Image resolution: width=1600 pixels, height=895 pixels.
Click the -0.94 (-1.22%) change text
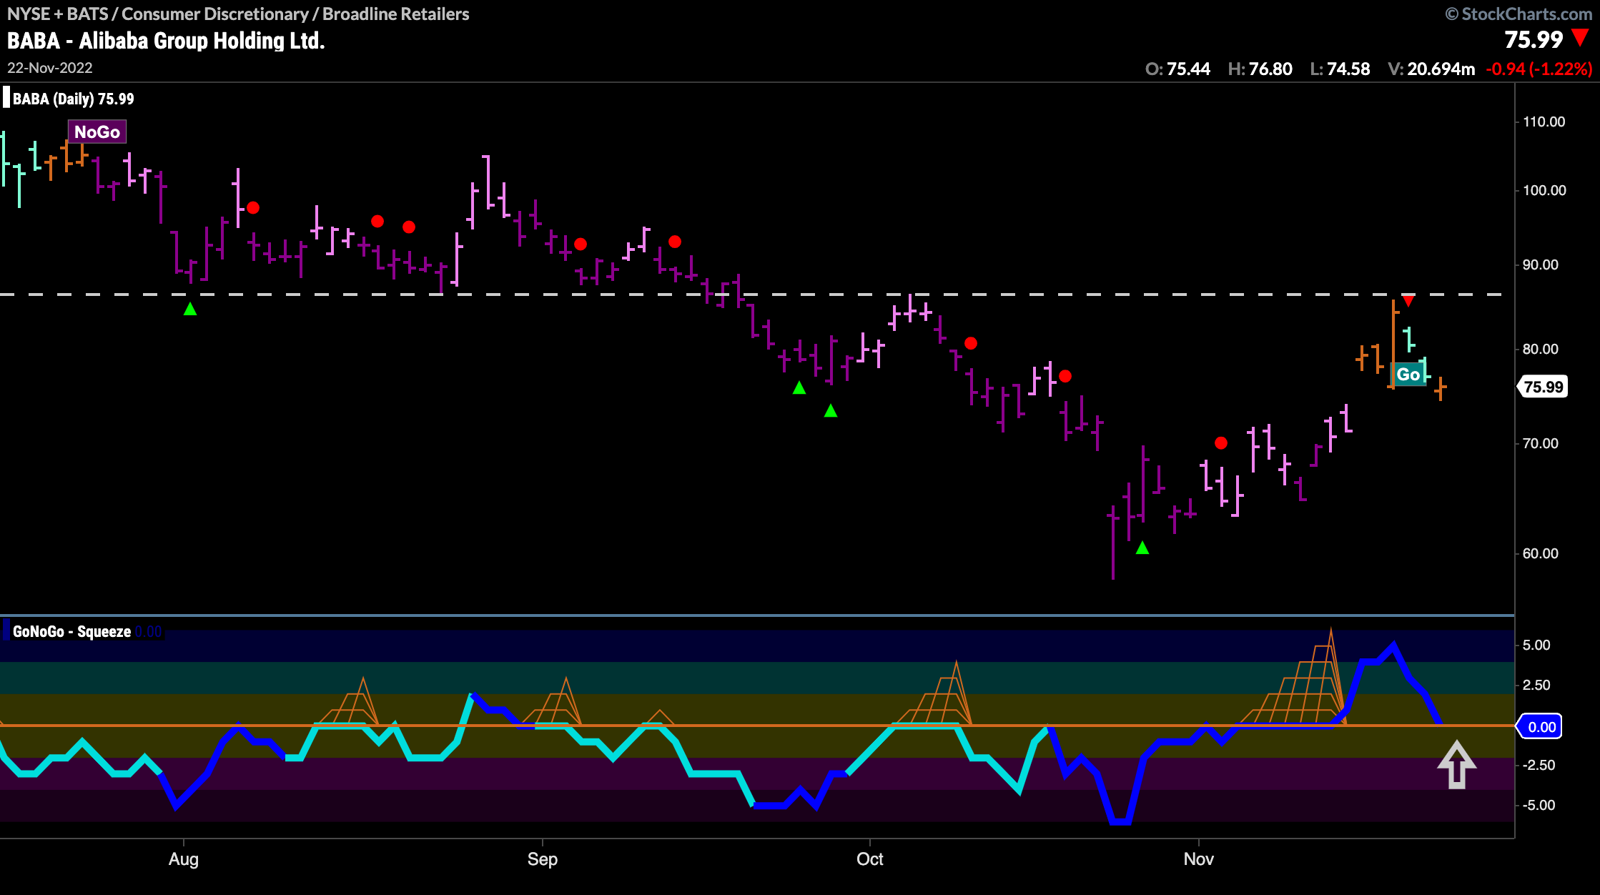tap(1539, 69)
